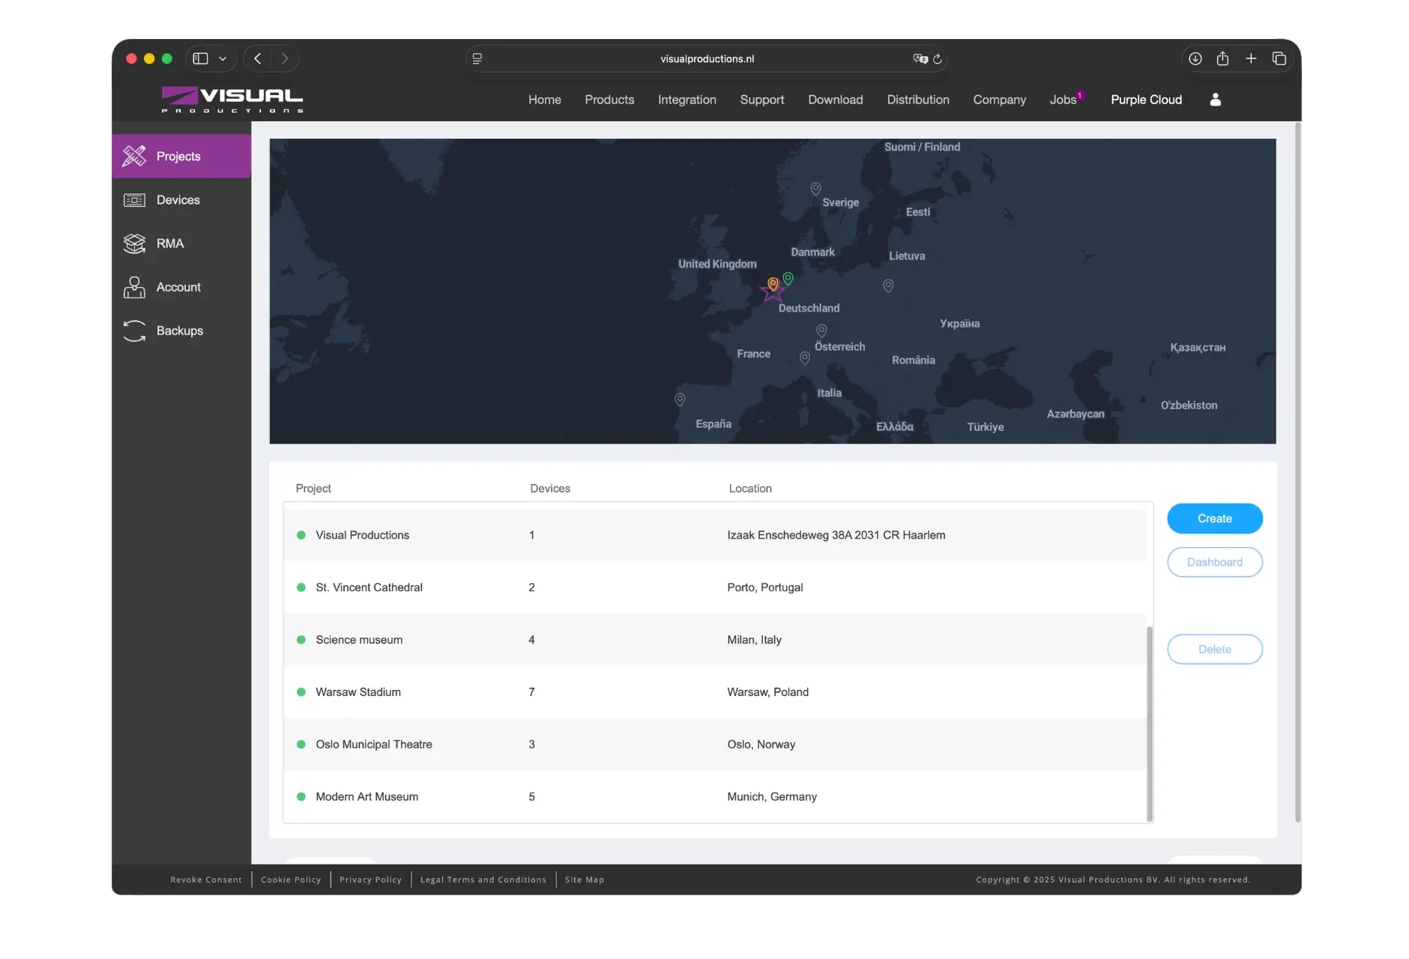The height and width of the screenshot is (959, 1409).
Task: Click the browser share icon
Action: (1222, 58)
